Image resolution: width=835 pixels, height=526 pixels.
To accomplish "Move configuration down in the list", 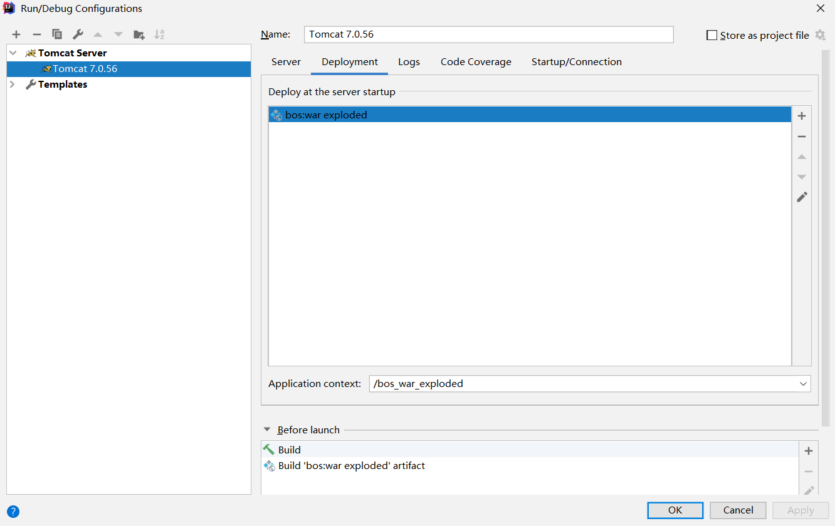I will [x=118, y=34].
